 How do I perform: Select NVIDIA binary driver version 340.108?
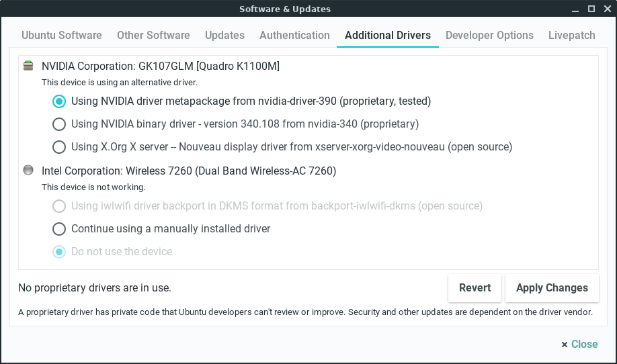59,124
